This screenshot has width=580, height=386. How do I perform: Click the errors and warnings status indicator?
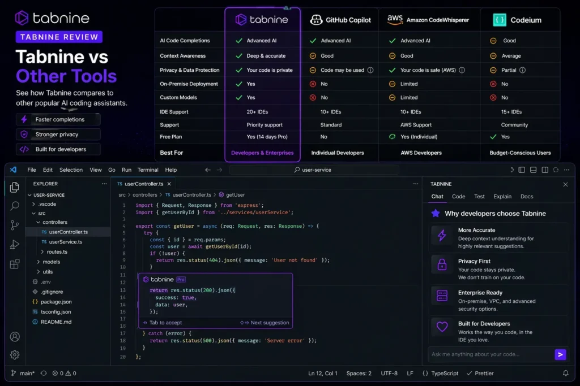click(65, 373)
